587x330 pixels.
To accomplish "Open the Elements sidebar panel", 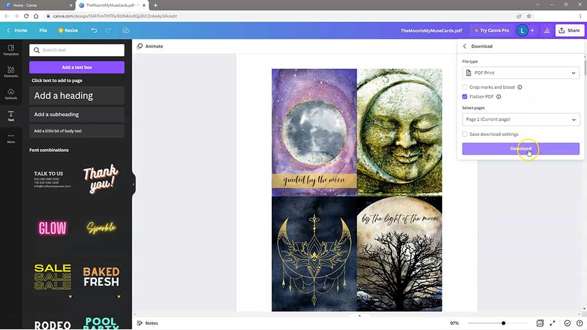I will [11, 72].
